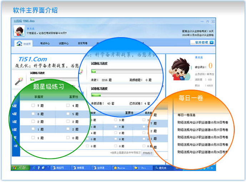Click the large cartoon avatar in the right panel
Image resolution: width=246 pixels, height=182 pixels.
[180, 69]
